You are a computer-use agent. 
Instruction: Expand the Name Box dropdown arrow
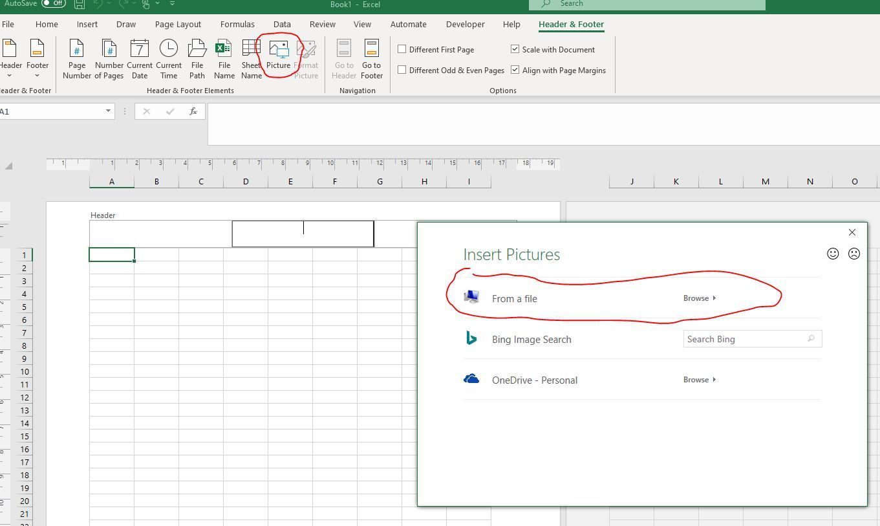(108, 111)
